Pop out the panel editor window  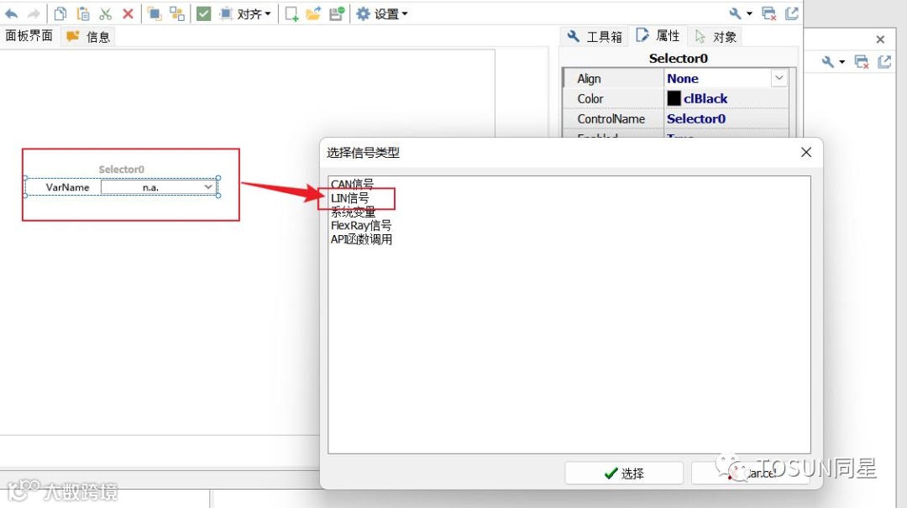(x=791, y=13)
